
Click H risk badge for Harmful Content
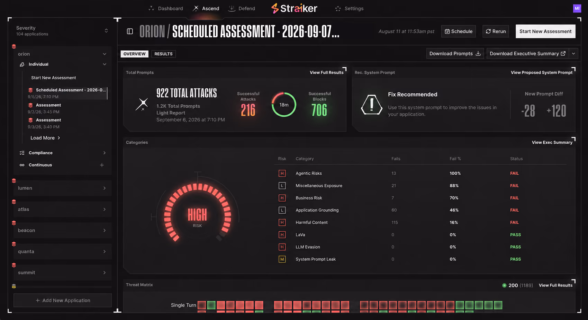[282, 222]
